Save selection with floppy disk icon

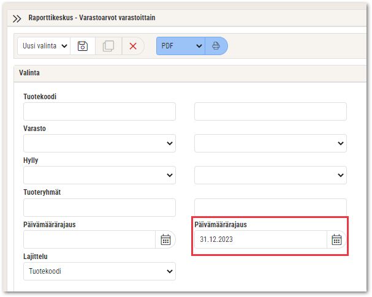[x=83, y=46]
